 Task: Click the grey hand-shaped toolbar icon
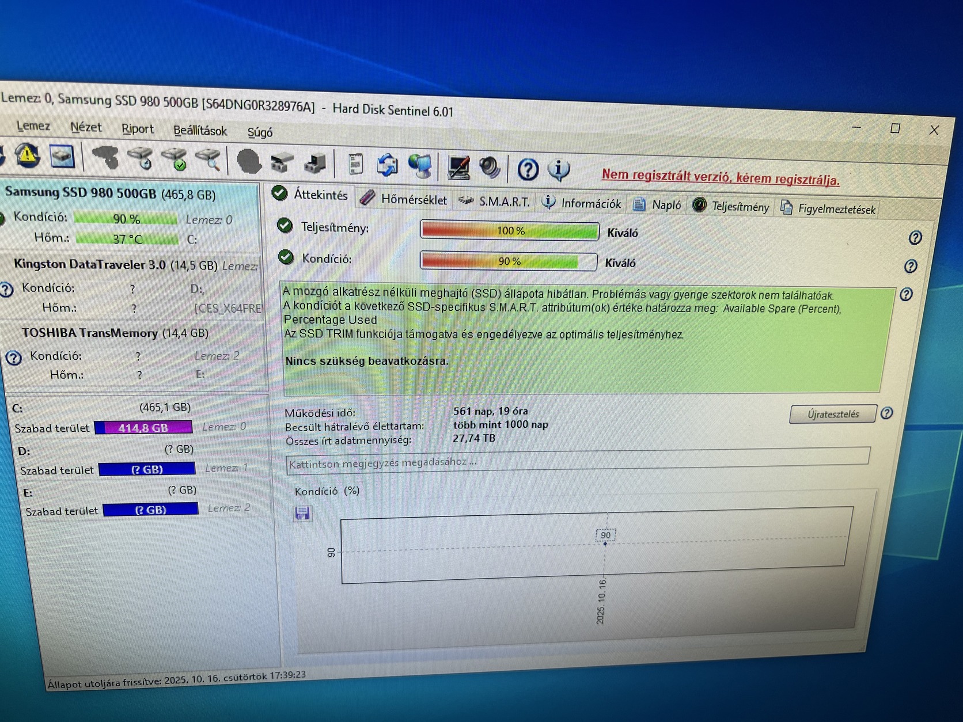[x=106, y=158]
